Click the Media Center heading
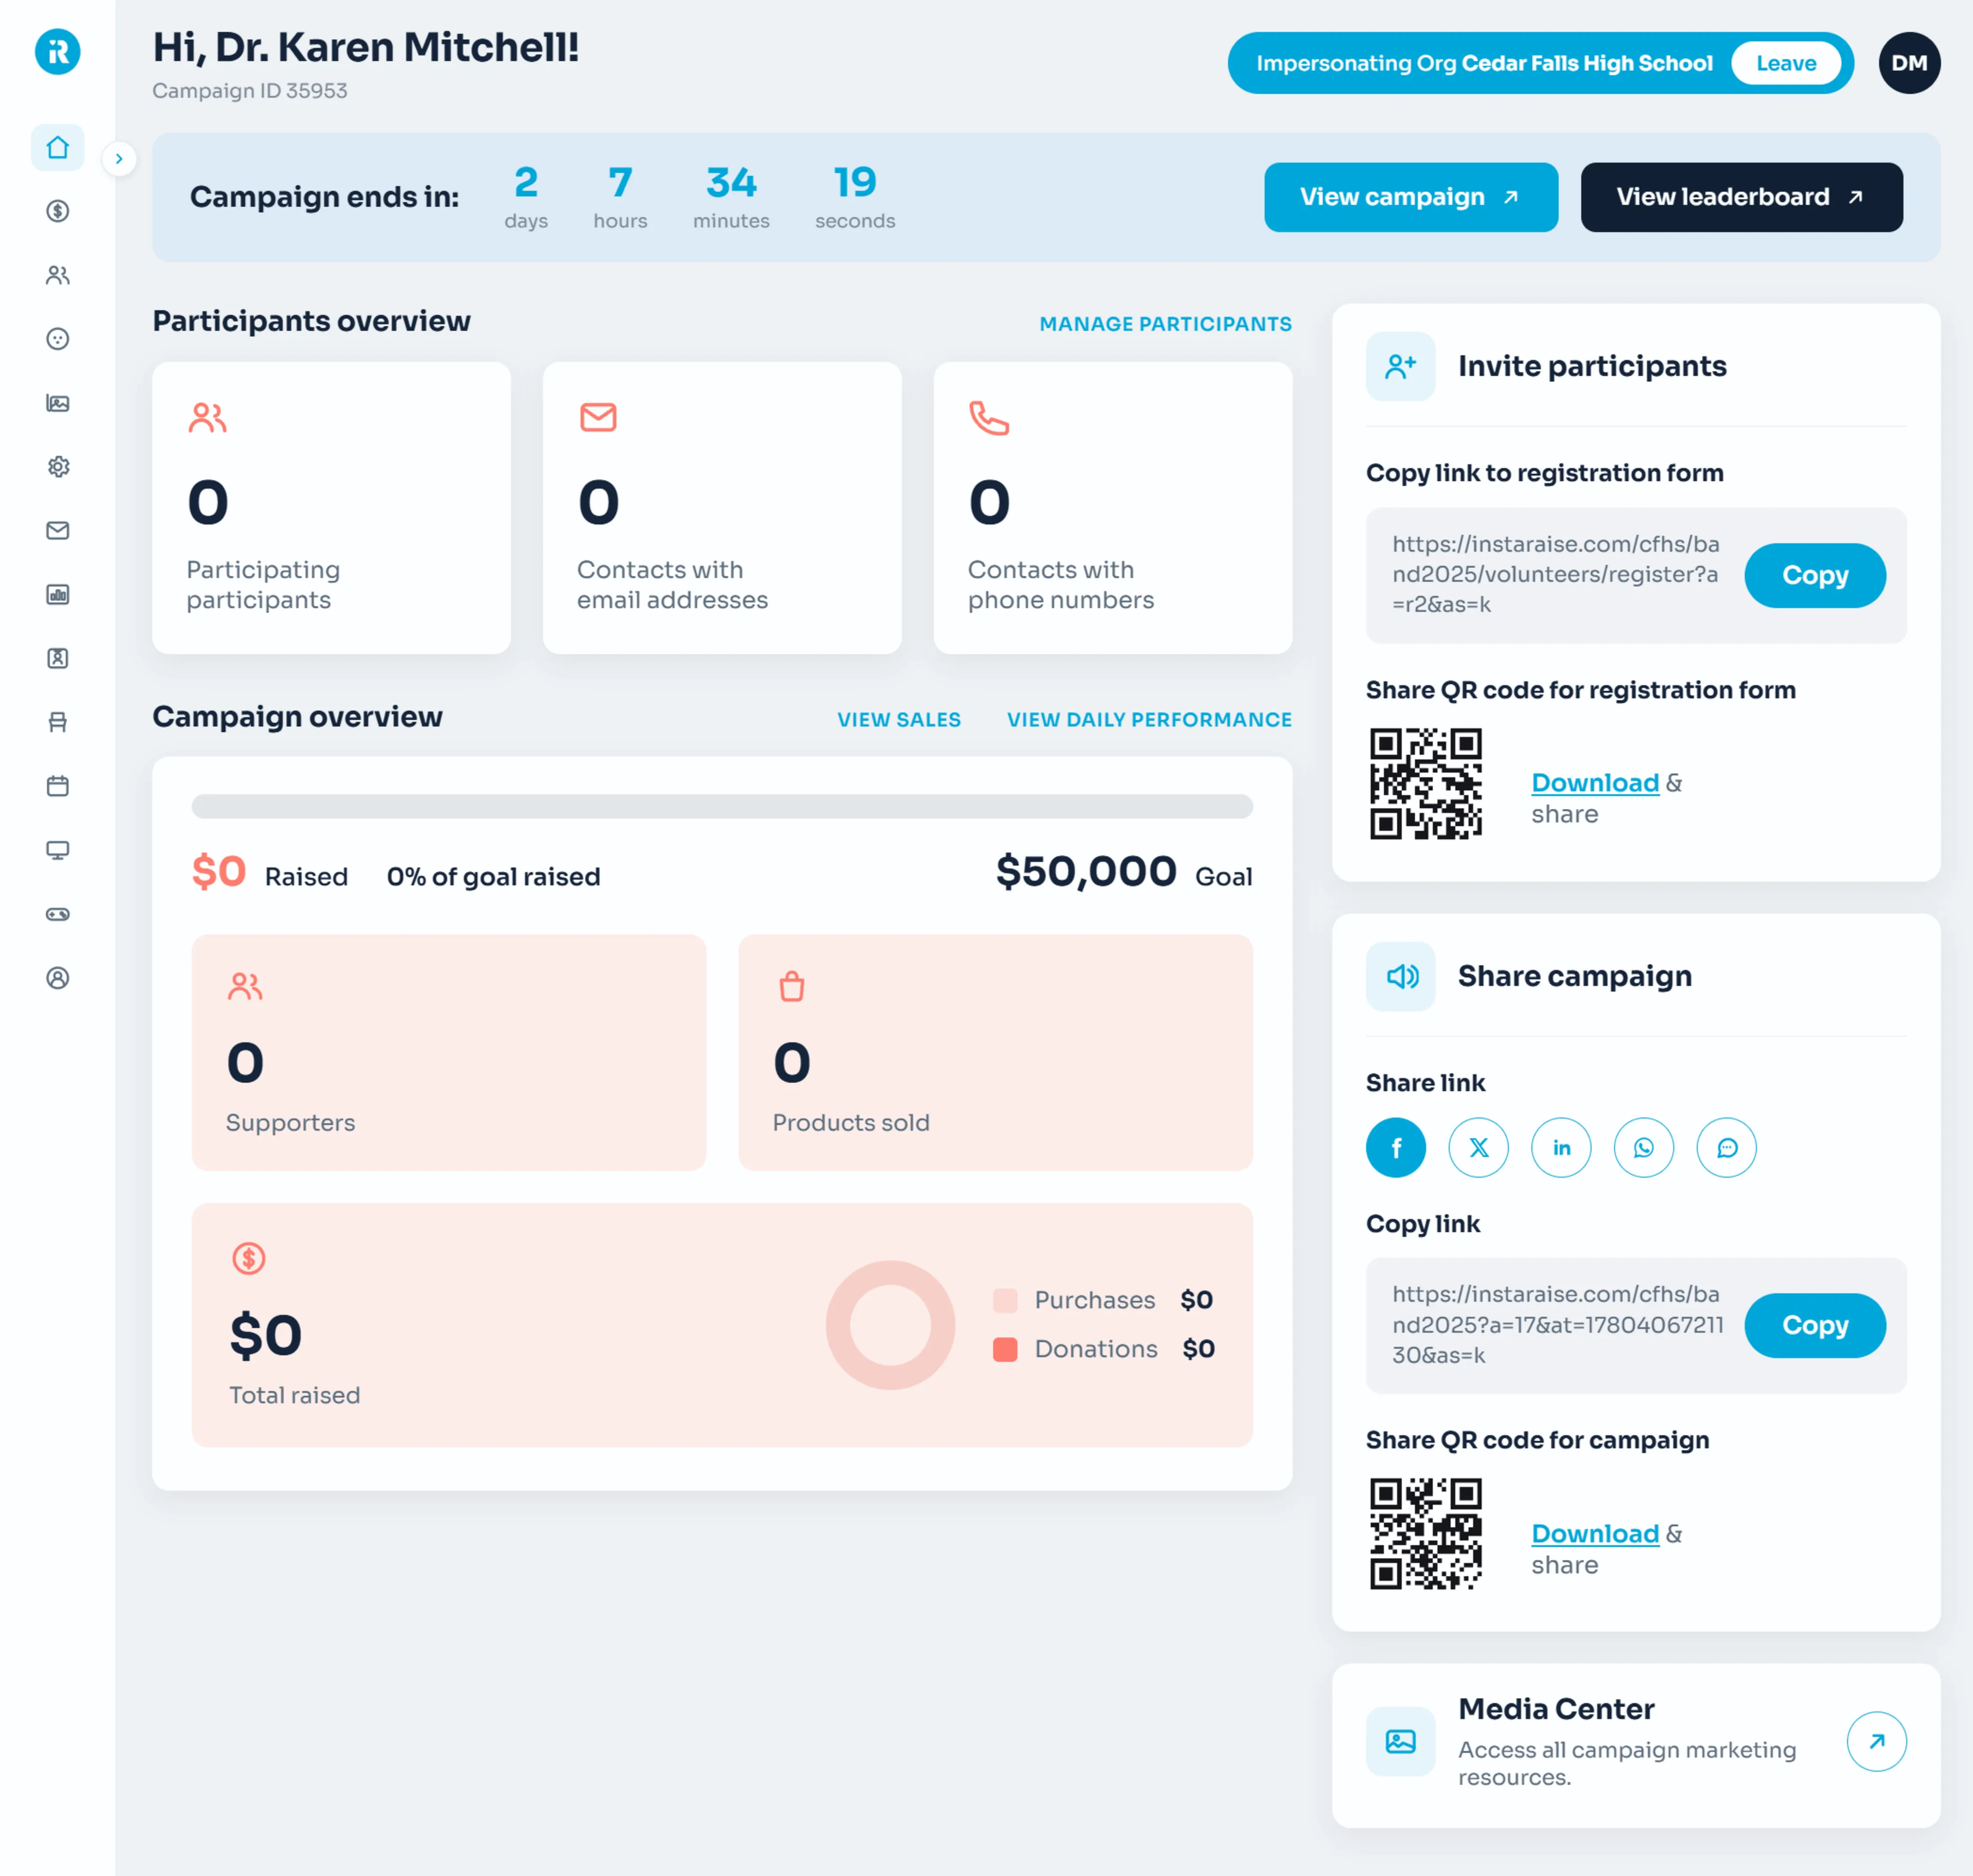1973x1876 pixels. (1556, 1709)
